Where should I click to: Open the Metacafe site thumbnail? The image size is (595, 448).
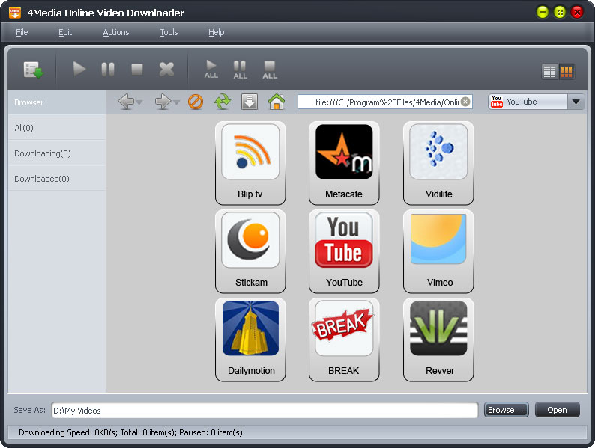coord(344,162)
